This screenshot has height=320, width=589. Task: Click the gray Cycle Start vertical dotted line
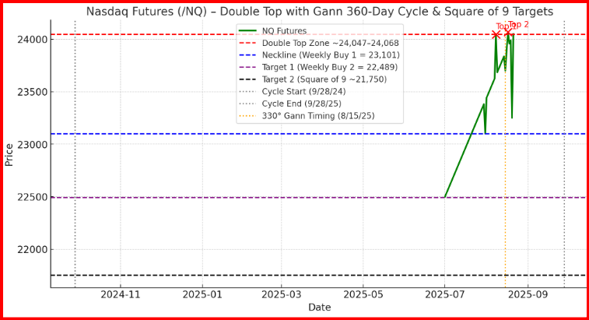coord(75,154)
